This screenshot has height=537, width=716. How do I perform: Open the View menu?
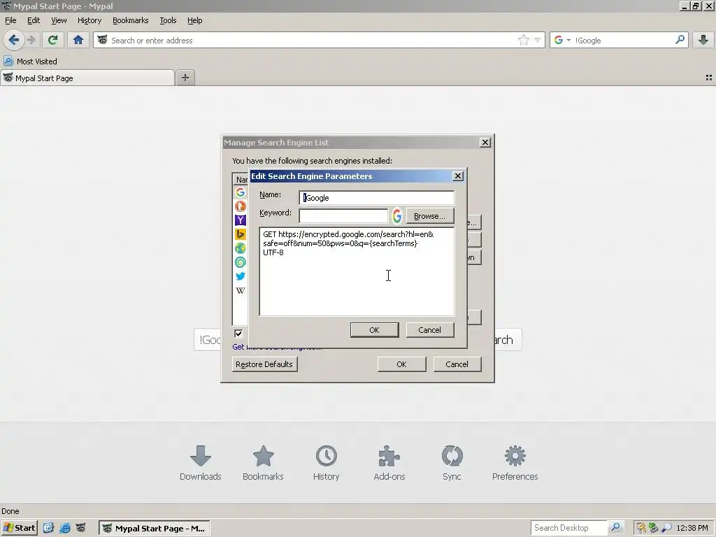click(59, 20)
